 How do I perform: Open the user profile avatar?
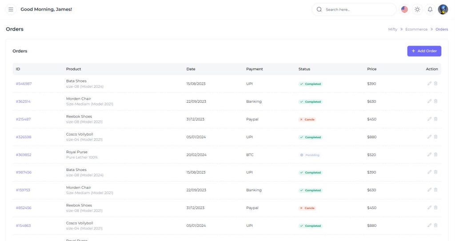point(443,9)
